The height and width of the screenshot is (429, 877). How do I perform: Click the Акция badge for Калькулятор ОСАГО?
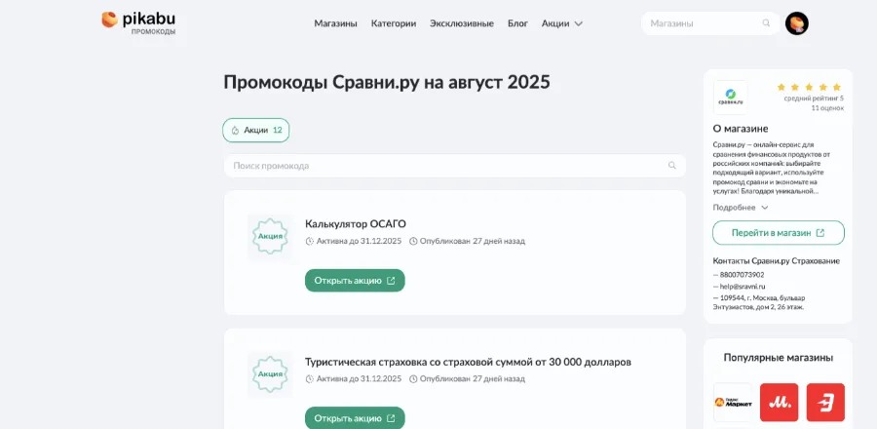270,237
